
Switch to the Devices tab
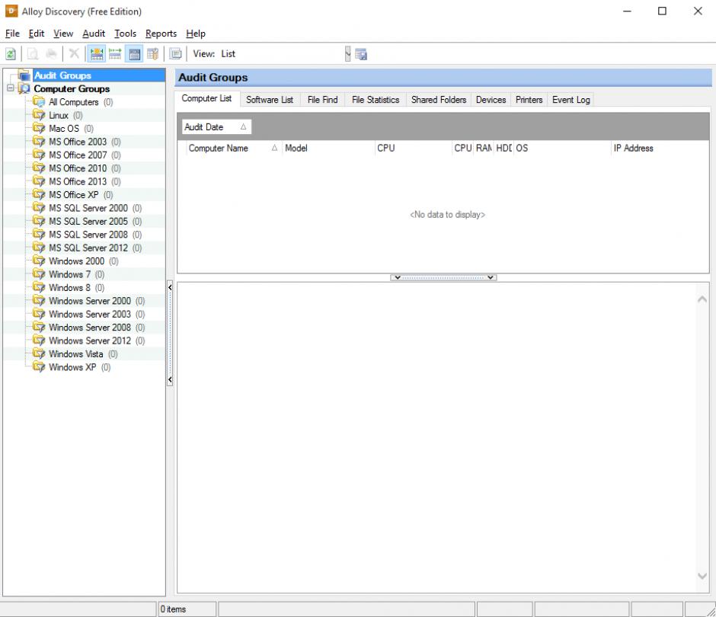[491, 100]
